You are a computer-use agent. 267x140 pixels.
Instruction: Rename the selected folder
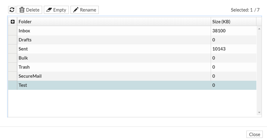(85, 10)
